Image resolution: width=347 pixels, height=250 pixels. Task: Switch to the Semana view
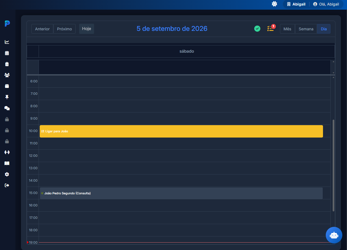pos(306,29)
